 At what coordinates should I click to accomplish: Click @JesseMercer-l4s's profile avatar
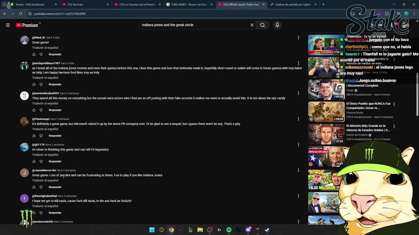pyautogui.click(x=25, y=173)
